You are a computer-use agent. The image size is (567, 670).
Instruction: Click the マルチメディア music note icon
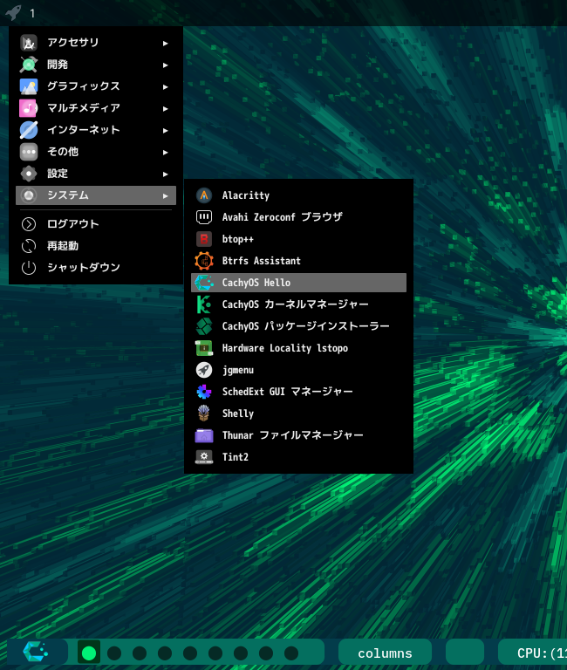(29, 108)
